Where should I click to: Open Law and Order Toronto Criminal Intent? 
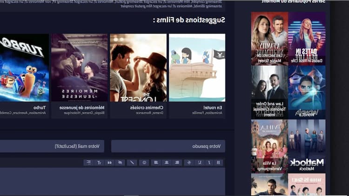tap(269, 92)
